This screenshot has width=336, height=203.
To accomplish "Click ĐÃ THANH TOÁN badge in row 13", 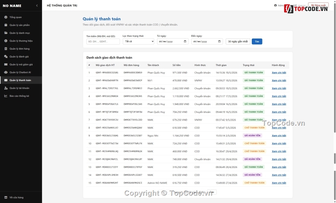I will [x=254, y=167].
